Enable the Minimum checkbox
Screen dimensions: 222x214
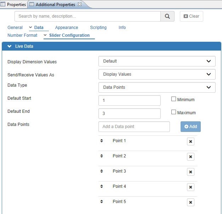[174, 99]
